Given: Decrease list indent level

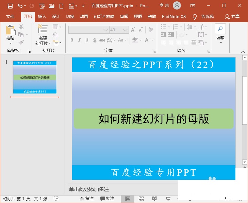Looking at the screenshot, I should pos(164,34).
